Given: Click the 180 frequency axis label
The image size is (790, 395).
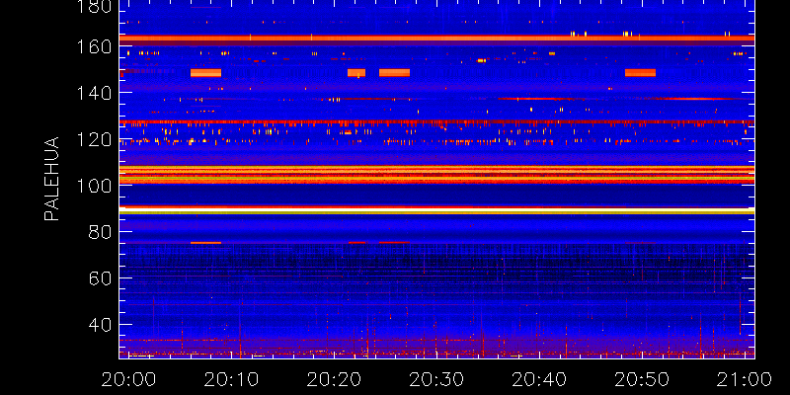Looking at the screenshot, I should coord(95,6).
